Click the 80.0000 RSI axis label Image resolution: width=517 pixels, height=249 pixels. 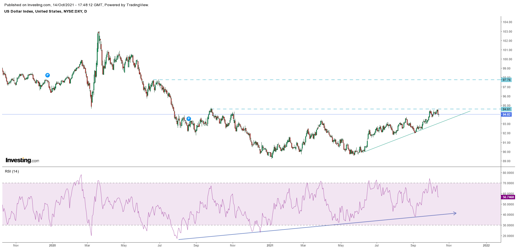(x=508, y=173)
